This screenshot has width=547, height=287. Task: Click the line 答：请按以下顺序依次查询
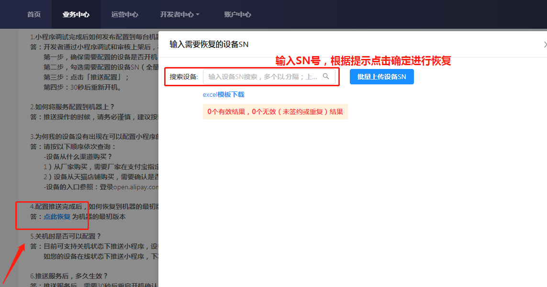point(73,147)
